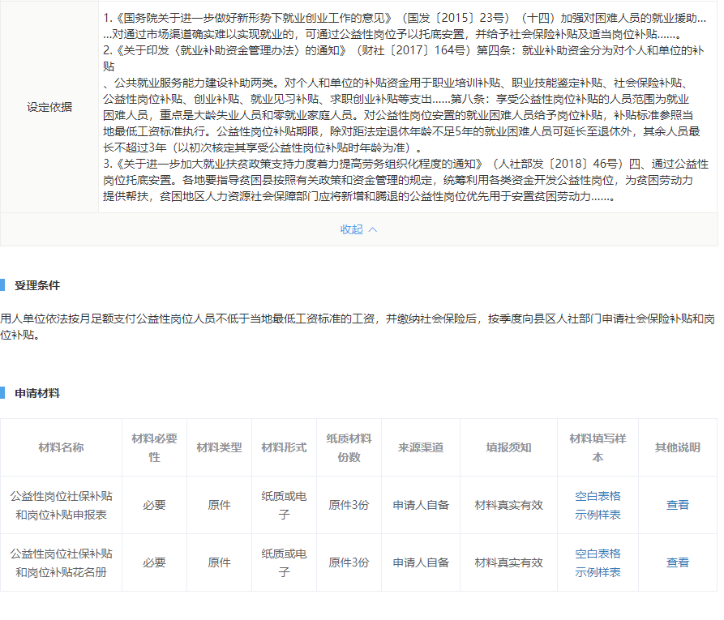Open 示例样表 link for the 申报表 row
Viewport: 724px width, 620px height.
click(598, 515)
